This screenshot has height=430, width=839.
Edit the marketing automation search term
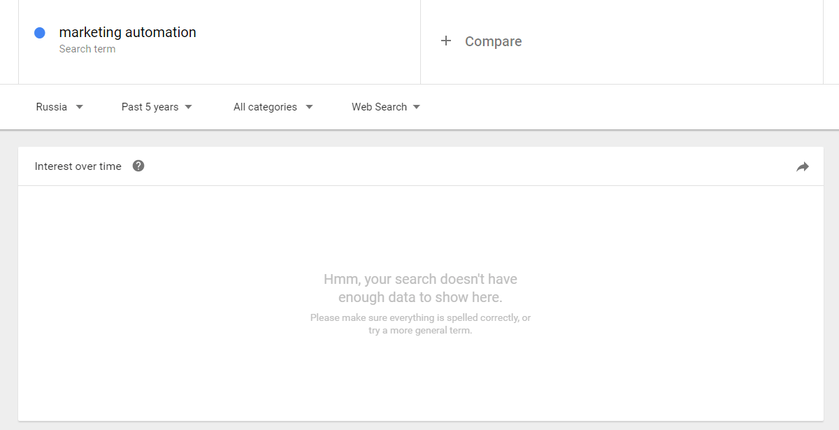tap(127, 32)
